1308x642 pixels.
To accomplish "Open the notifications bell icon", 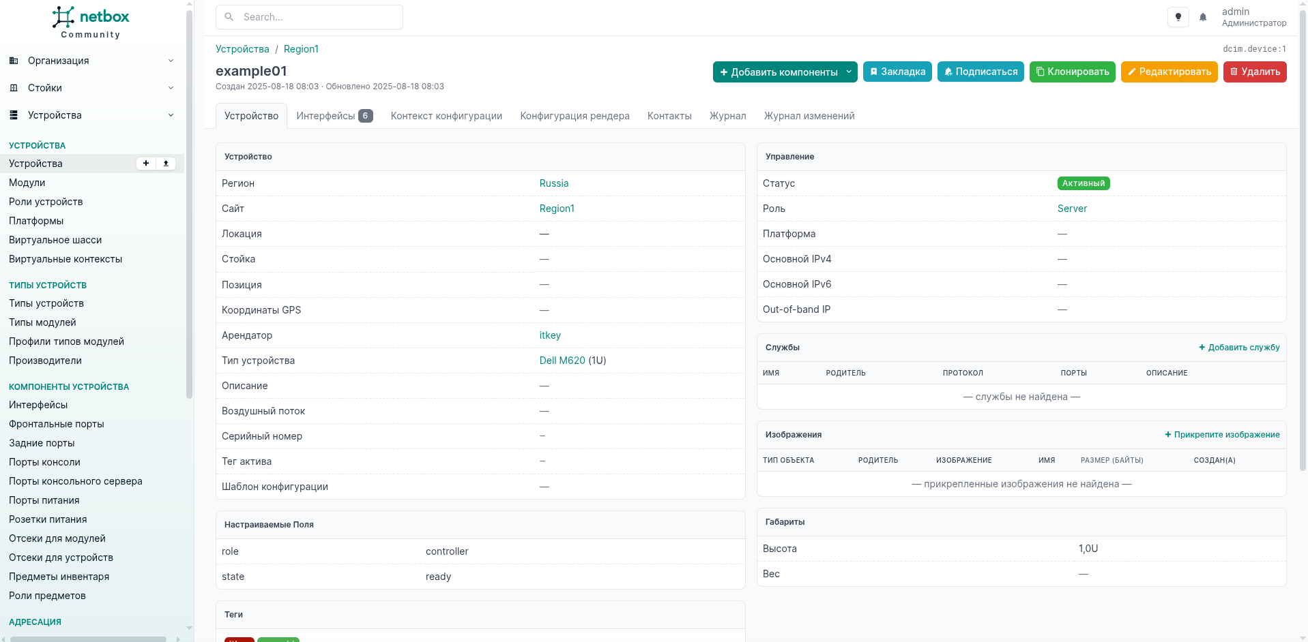I will pyautogui.click(x=1203, y=17).
